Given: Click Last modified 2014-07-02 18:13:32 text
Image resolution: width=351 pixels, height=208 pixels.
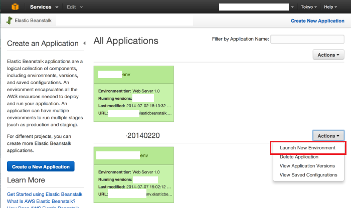Looking at the screenshot, I should pyautogui.click(x=134, y=106).
